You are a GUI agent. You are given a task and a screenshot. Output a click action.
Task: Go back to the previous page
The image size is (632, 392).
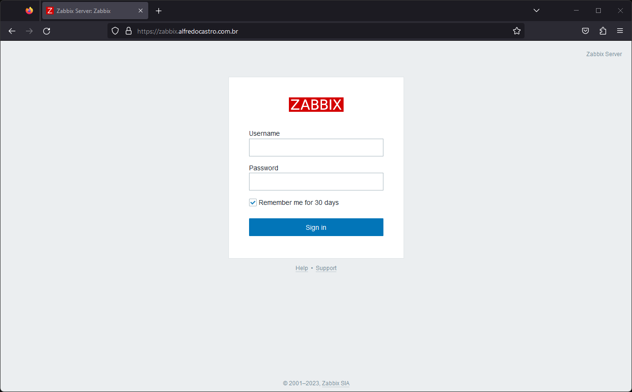click(x=12, y=31)
